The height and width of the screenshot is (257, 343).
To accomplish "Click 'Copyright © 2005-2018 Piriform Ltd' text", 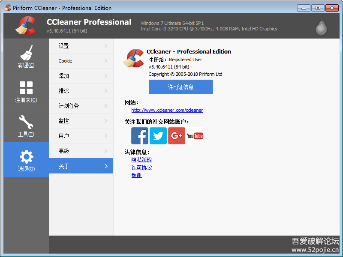I will click(185, 74).
